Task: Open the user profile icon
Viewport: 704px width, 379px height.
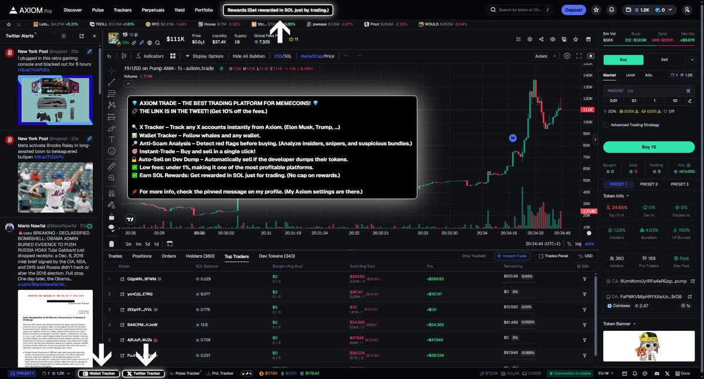Action: coord(687,10)
